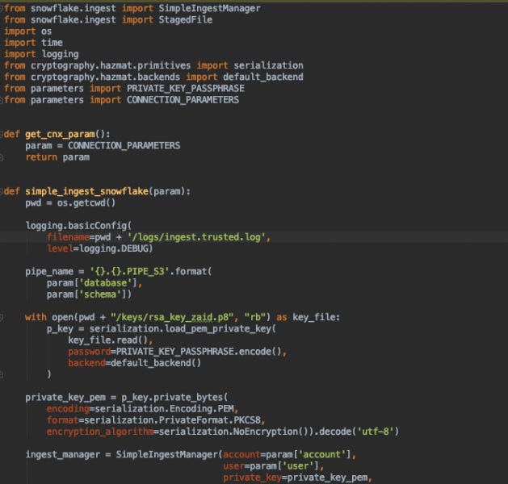Click 'PRIVATE_KEY_PASSPHRASE' in the parameters import line

pos(186,89)
